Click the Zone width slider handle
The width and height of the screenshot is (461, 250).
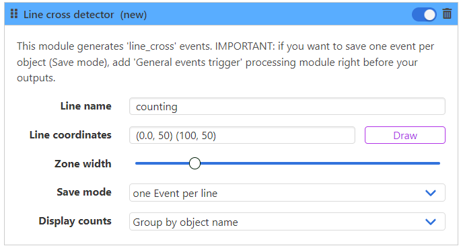[194, 163]
